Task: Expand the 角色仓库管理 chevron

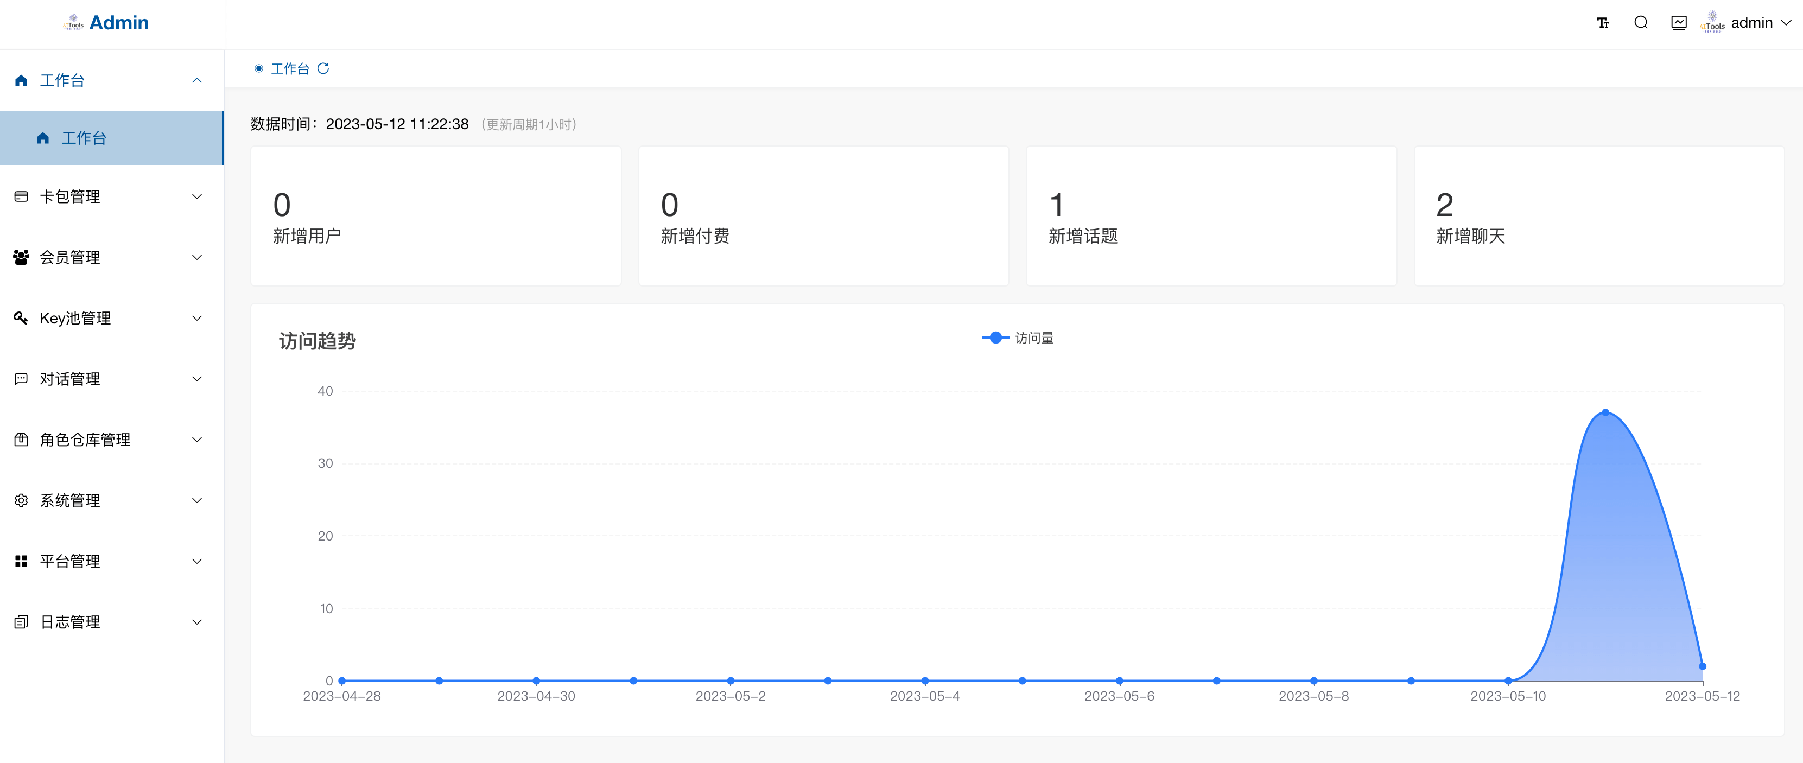Action: pyautogui.click(x=196, y=440)
